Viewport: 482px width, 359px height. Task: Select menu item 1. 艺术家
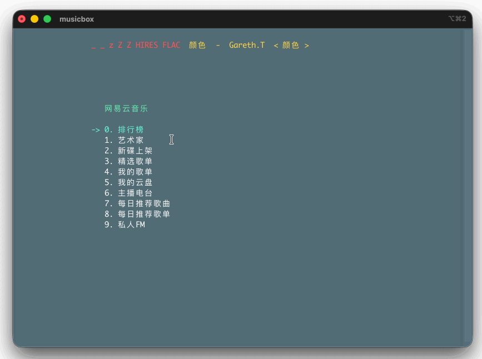click(124, 140)
